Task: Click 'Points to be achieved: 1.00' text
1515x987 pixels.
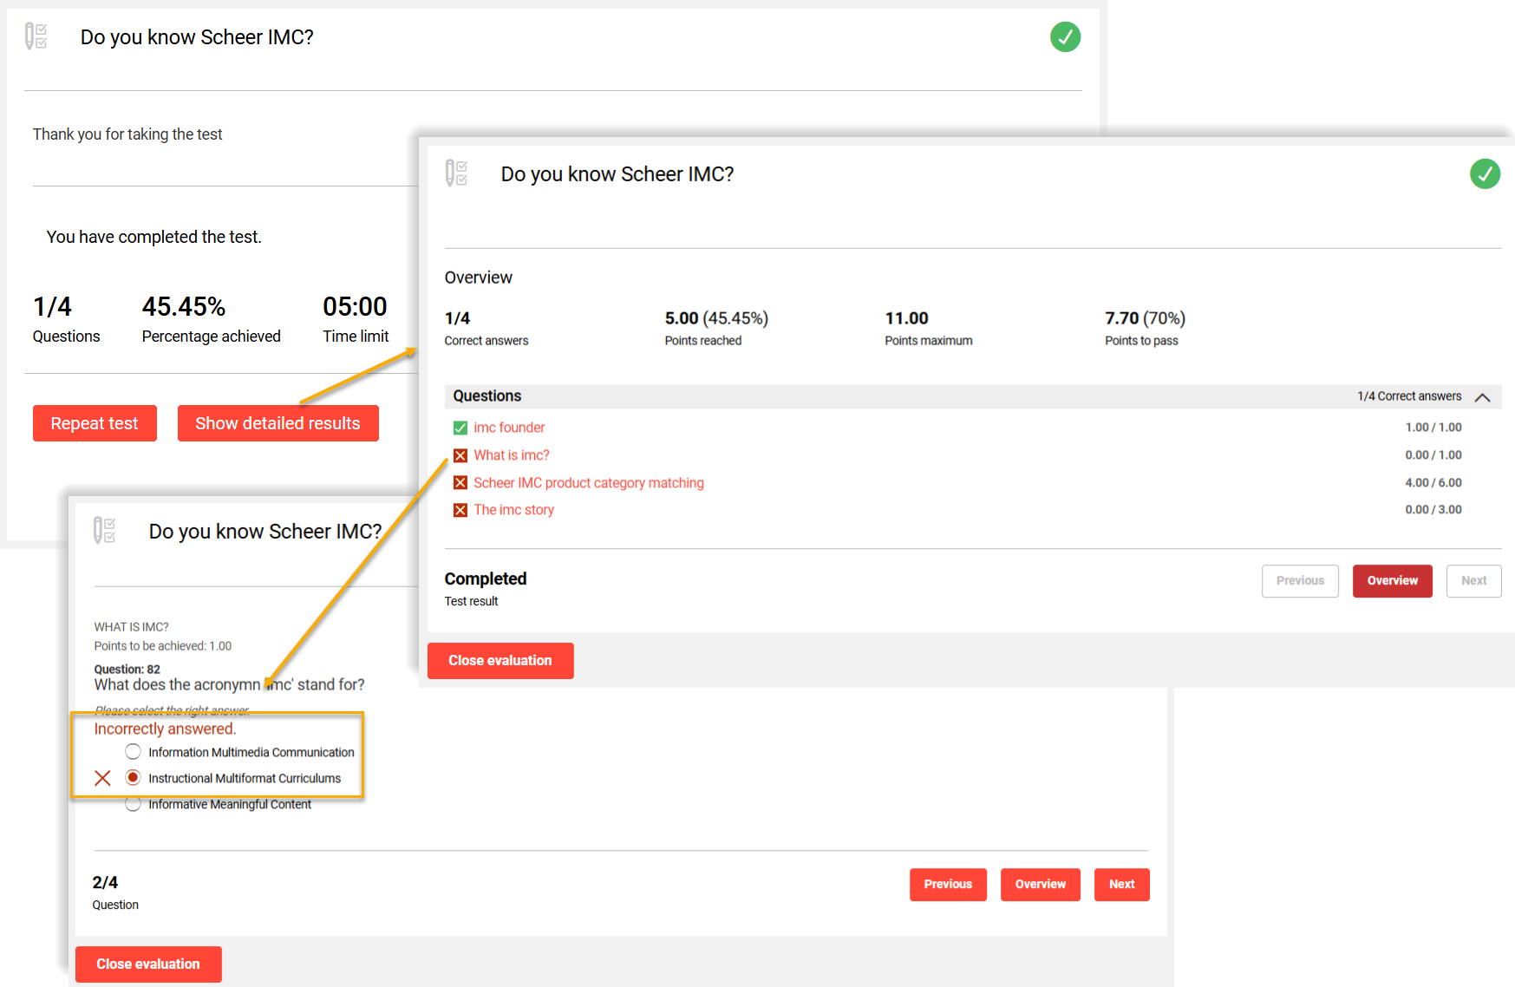Action: pos(163,646)
